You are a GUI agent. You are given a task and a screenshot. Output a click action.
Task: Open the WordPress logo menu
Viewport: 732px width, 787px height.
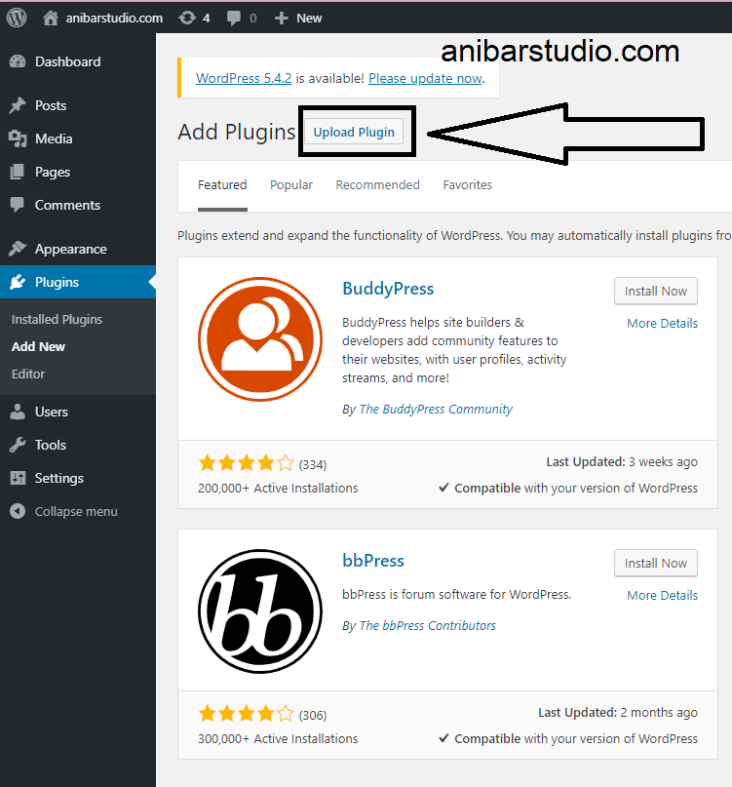click(x=17, y=19)
